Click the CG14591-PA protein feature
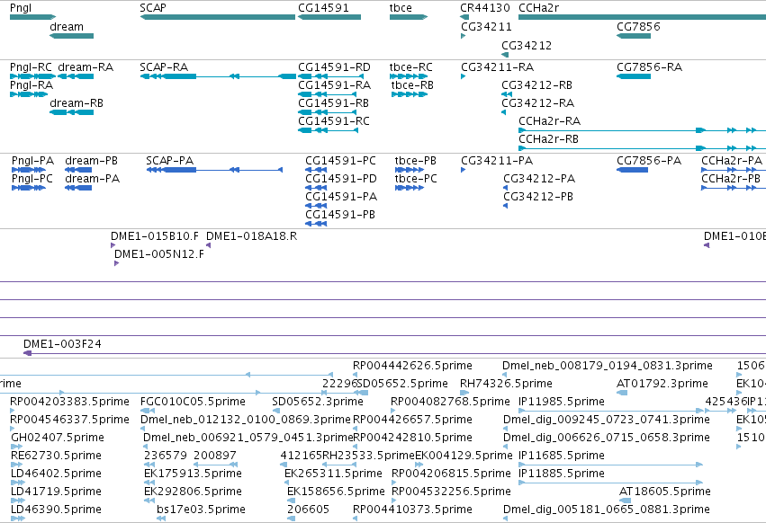The height and width of the screenshot is (523, 766). (316, 206)
